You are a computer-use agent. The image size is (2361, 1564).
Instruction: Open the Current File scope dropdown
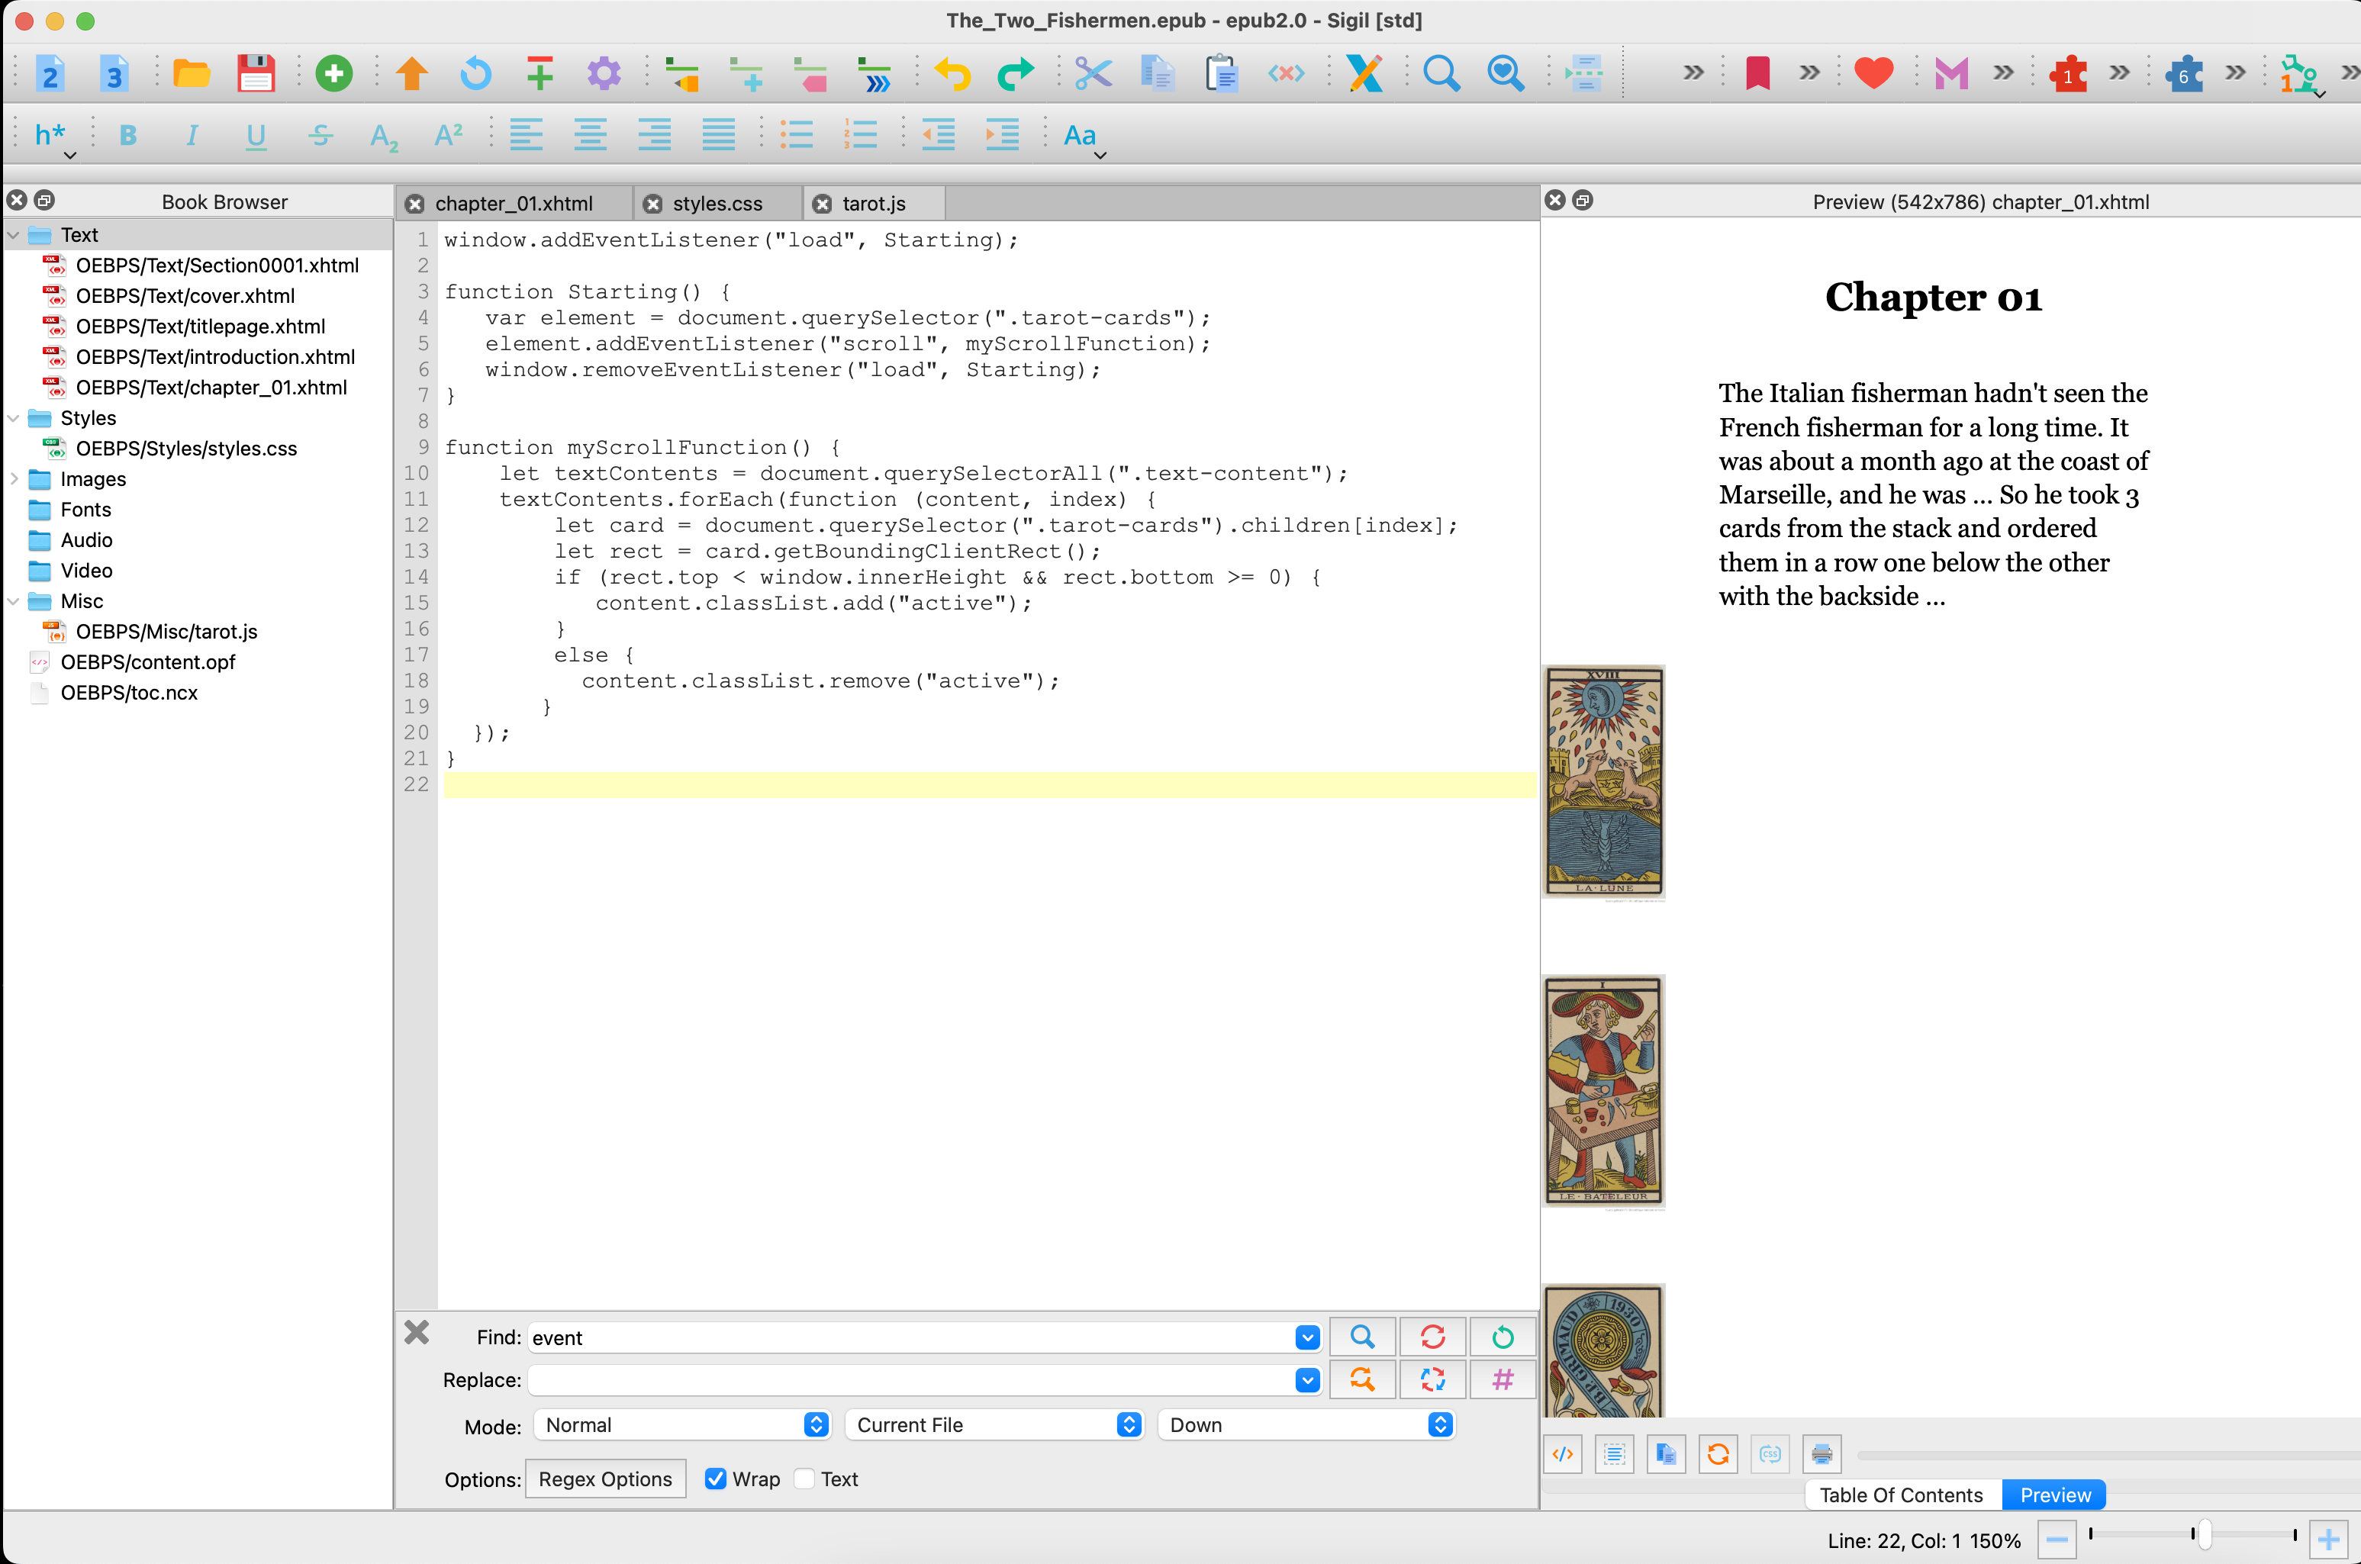(994, 1425)
